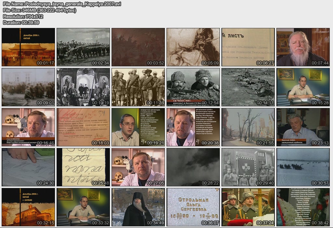Viewport: 333px width, 228px height.
Task: Open the marching soldiers frame at 00:02:34
Action: [83, 47]
